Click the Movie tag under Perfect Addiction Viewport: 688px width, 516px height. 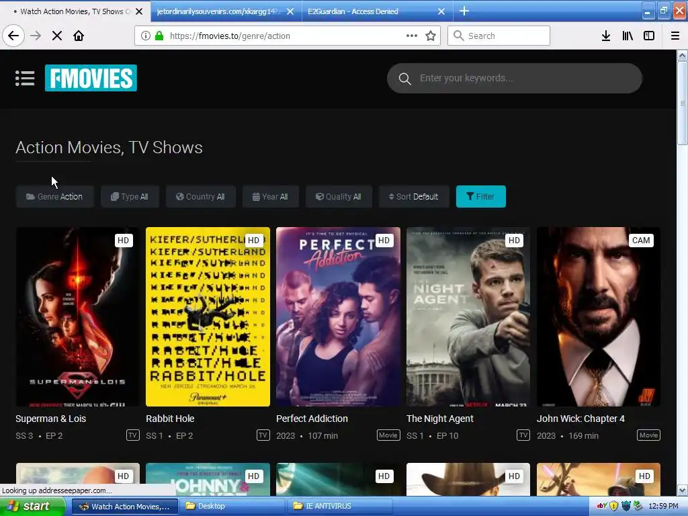coord(388,435)
